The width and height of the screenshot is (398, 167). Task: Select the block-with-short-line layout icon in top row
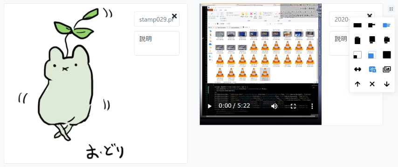click(372, 25)
